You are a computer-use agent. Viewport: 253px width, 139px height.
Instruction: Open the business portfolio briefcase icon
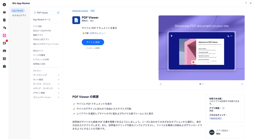[4, 66]
